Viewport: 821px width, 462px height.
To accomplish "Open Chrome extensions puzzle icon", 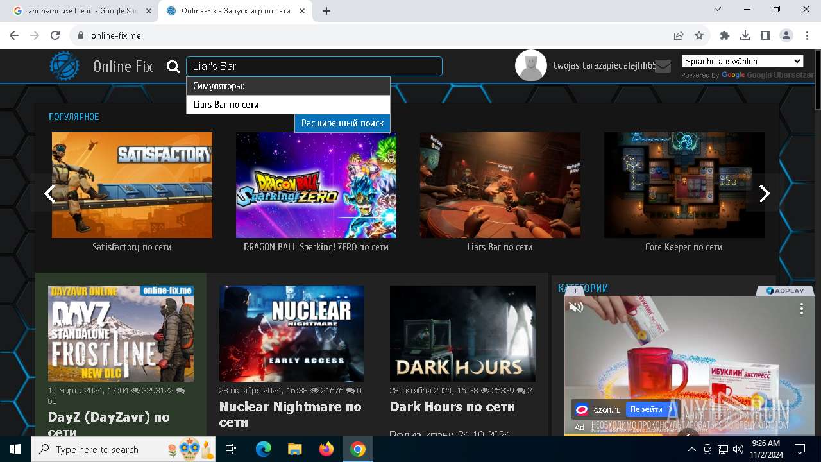I will (725, 36).
